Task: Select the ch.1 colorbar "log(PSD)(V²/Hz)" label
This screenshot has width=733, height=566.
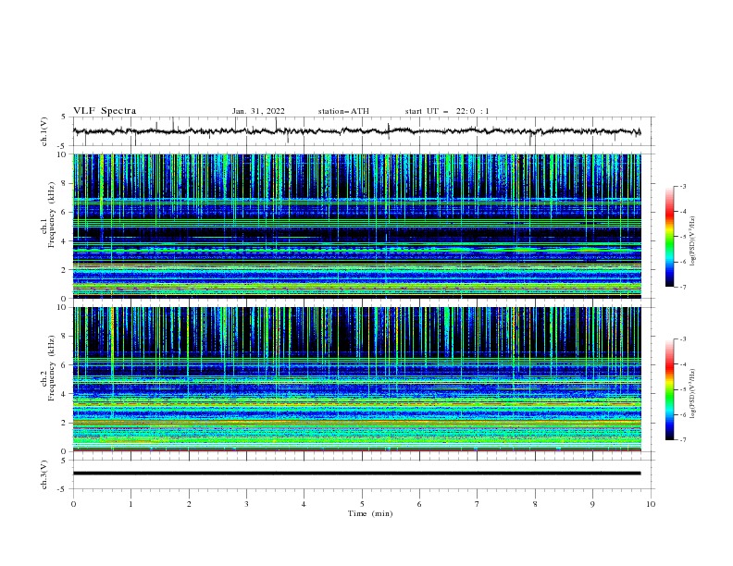Action: pyautogui.click(x=693, y=241)
